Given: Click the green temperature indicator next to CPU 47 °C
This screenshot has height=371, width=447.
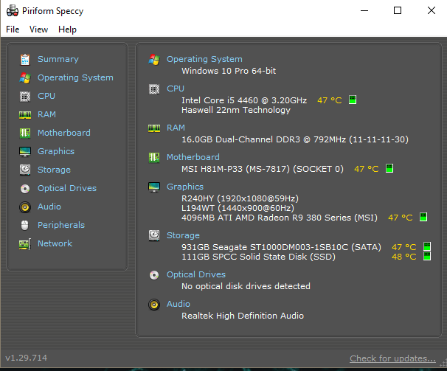Looking at the screenshot, I should [x=353, y=100].
